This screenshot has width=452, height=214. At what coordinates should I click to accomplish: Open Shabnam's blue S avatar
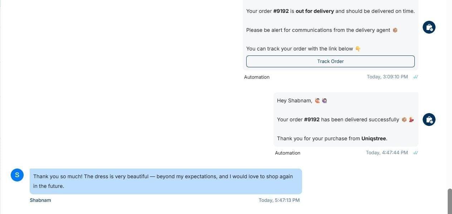17,175
